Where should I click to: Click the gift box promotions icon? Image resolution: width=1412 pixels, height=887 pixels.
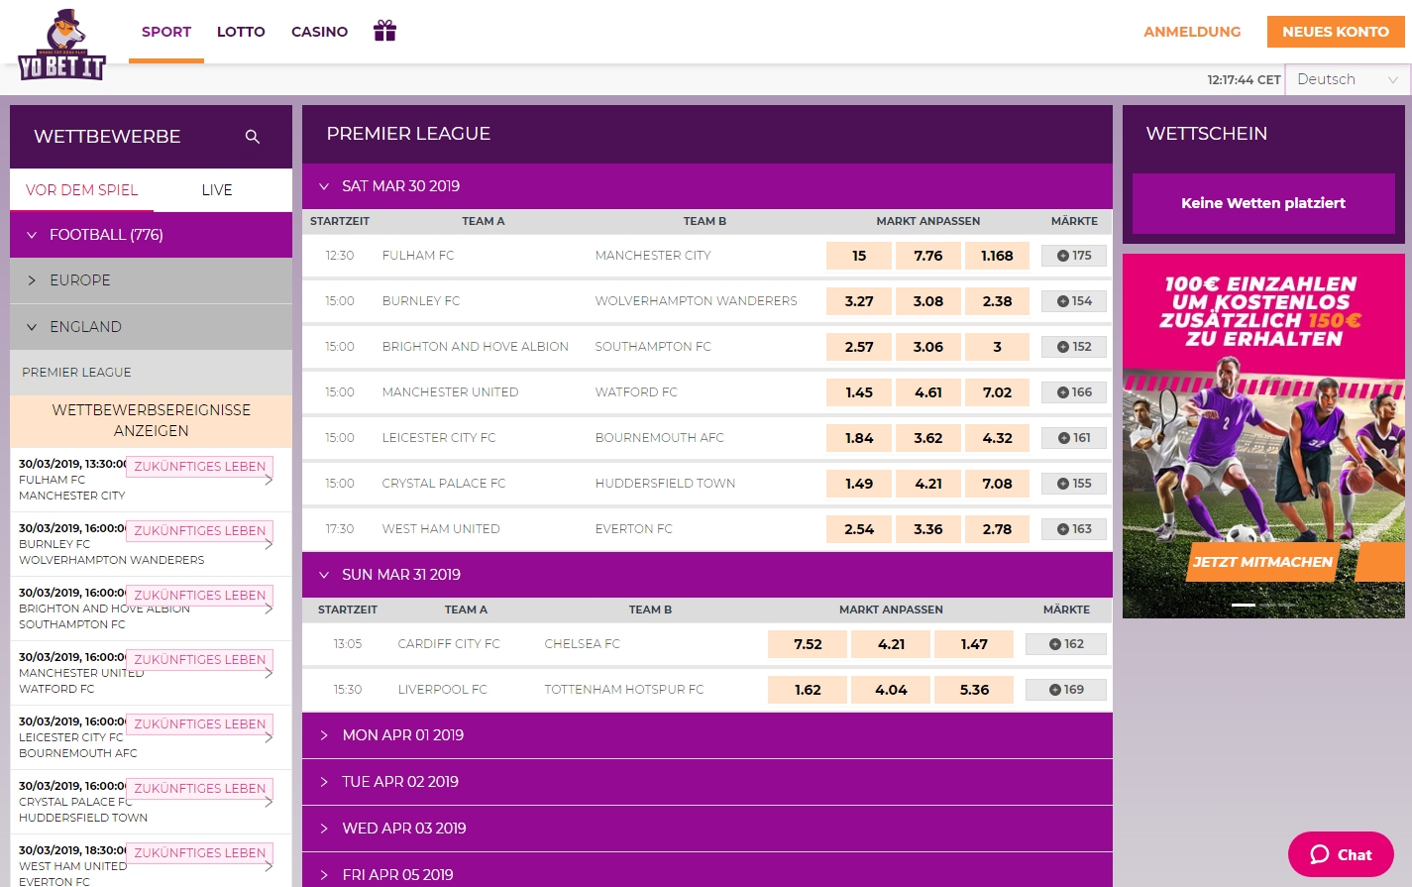point(384,31)
